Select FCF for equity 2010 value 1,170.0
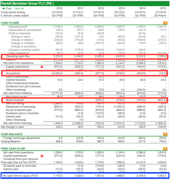 pyautogui.click(x=58, y=176)
